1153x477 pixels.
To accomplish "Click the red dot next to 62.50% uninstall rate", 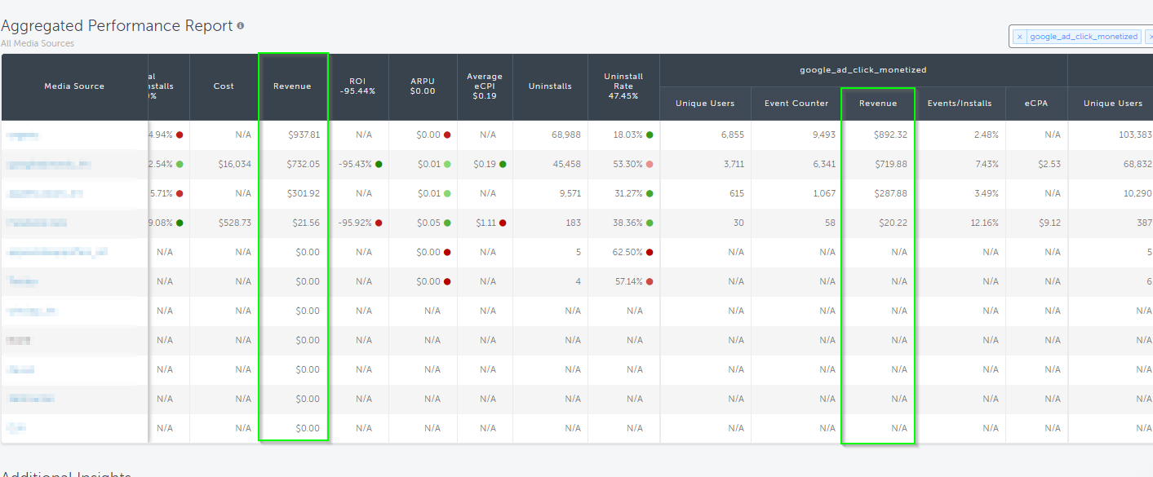I will pyautogui.click(x=649, y=252).
